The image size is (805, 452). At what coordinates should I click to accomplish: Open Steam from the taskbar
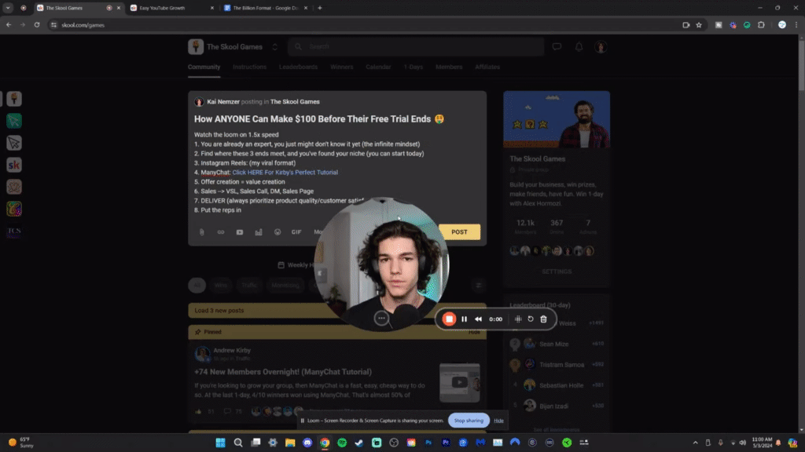pos(359,443)
